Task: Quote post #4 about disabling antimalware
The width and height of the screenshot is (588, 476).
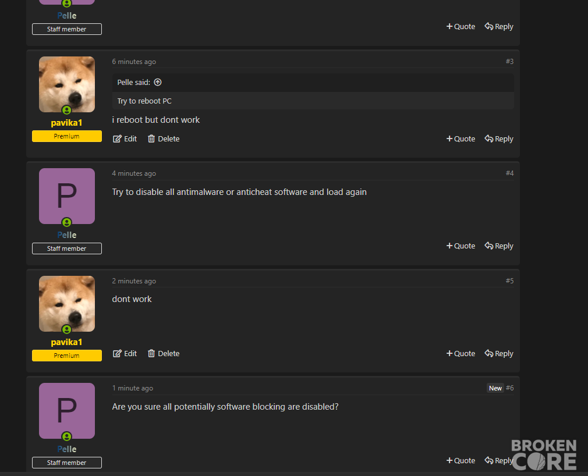Action: (x=461, y=246)
